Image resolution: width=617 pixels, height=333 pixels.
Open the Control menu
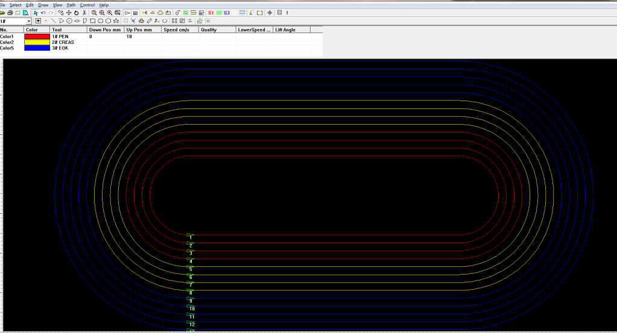(87, 5)
